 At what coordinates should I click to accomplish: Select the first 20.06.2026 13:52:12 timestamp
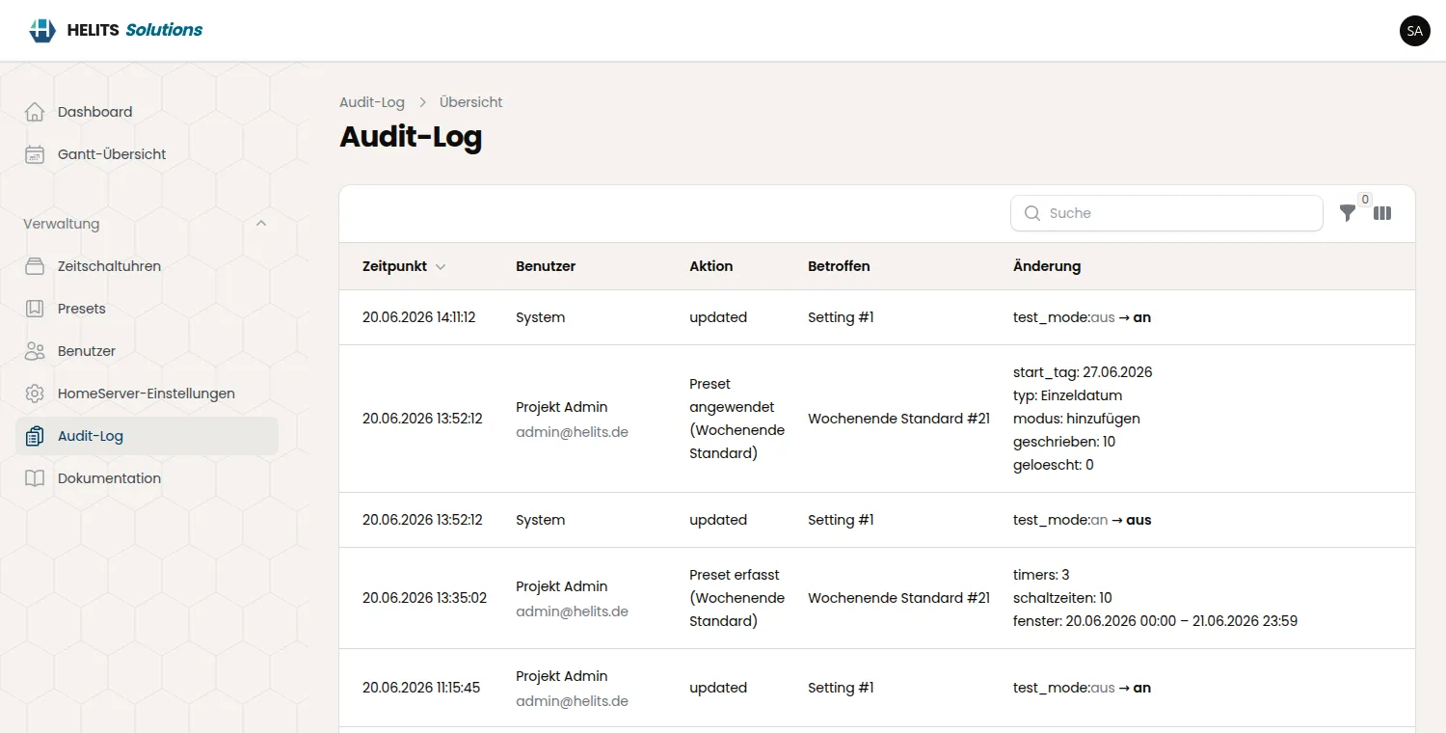coord(422,419)
